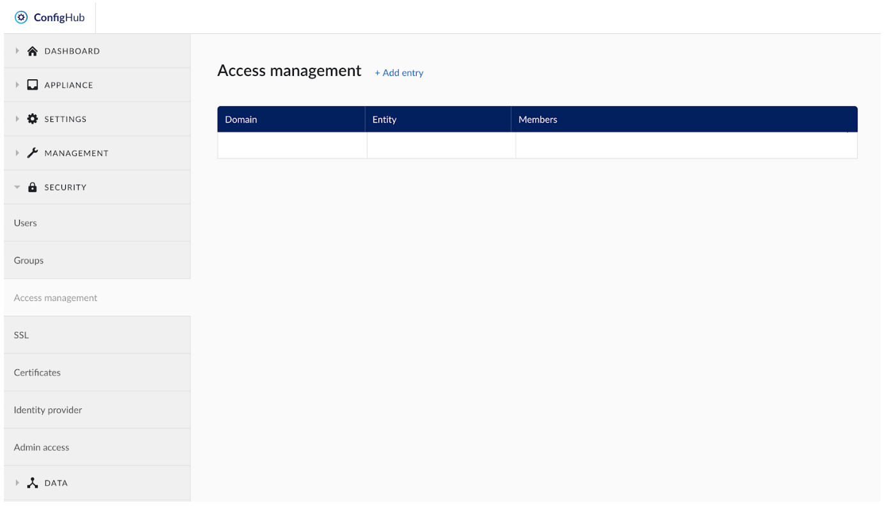Click the Add entry link
The height and width of the screenshot is (510, 887).
click(x=399, y=72)
